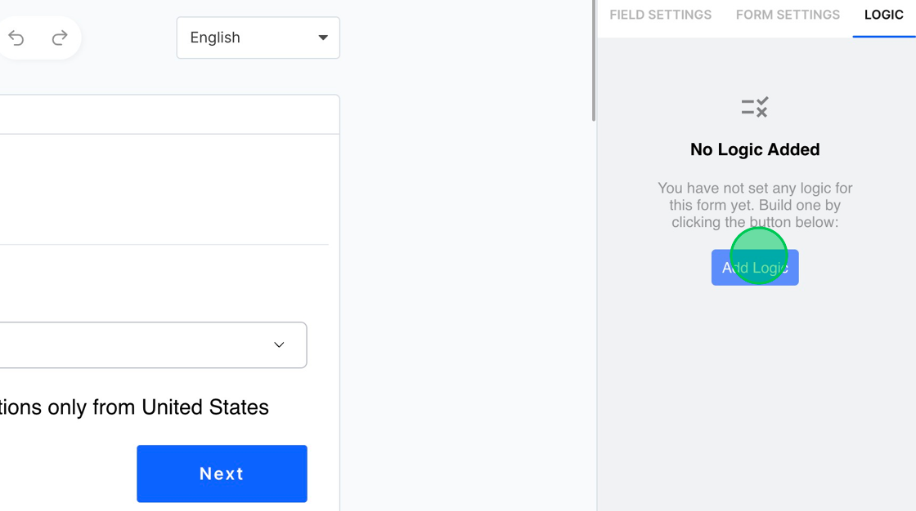Screen dimensions: 916x511
Task: Click the no-logic checklist icon
Action: point(754,107)
